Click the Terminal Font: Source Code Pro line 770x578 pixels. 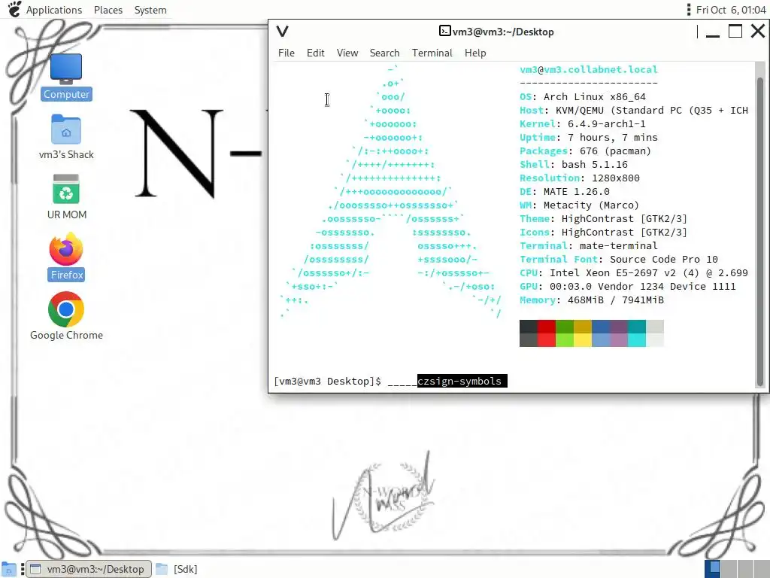tap(619, 259)
